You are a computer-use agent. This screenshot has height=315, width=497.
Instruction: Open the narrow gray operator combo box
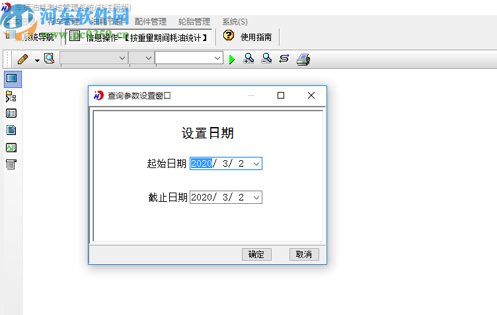point(142,58)
